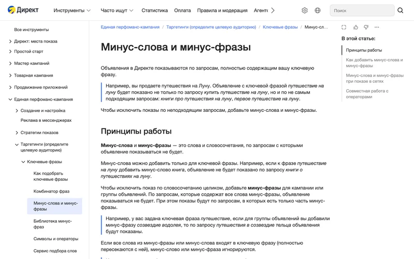Click the Директ logo
This screenshot has width=414, height=259.
tap(23, 10)
